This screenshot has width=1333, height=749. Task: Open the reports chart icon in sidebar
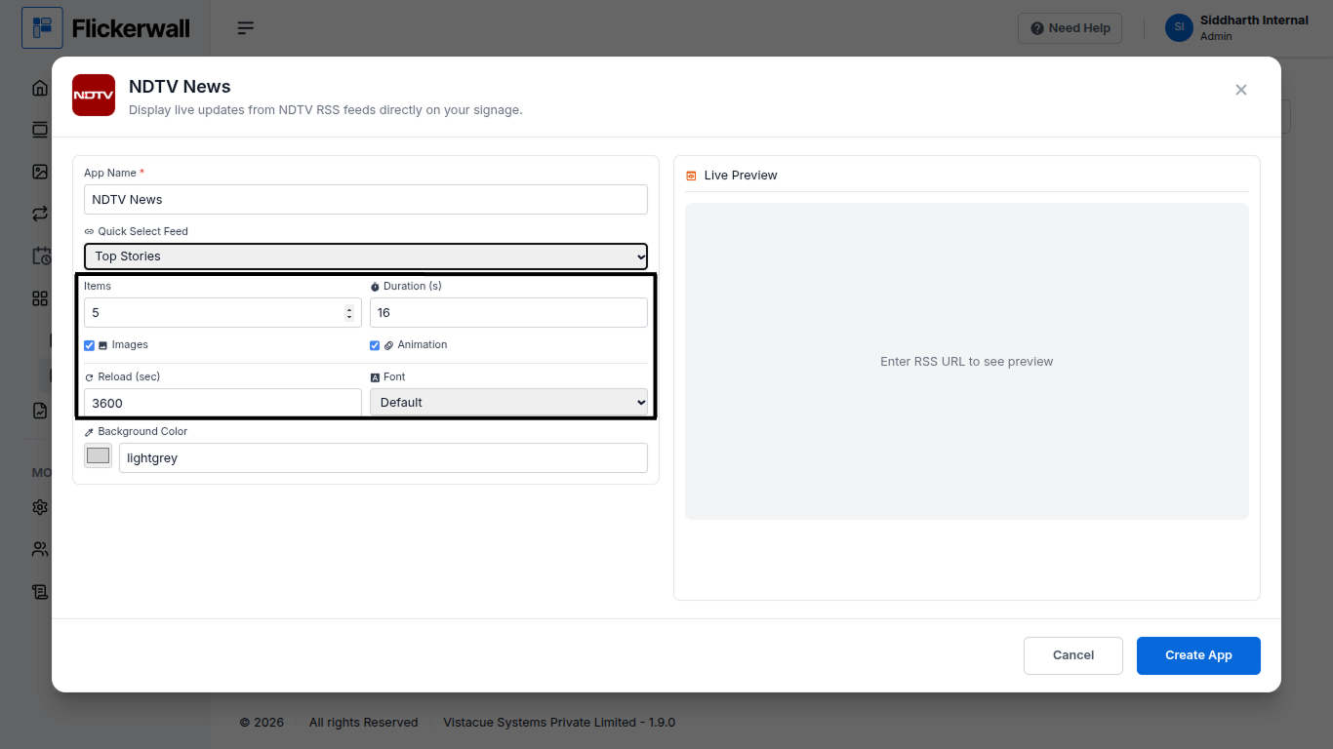pos(40,411)
